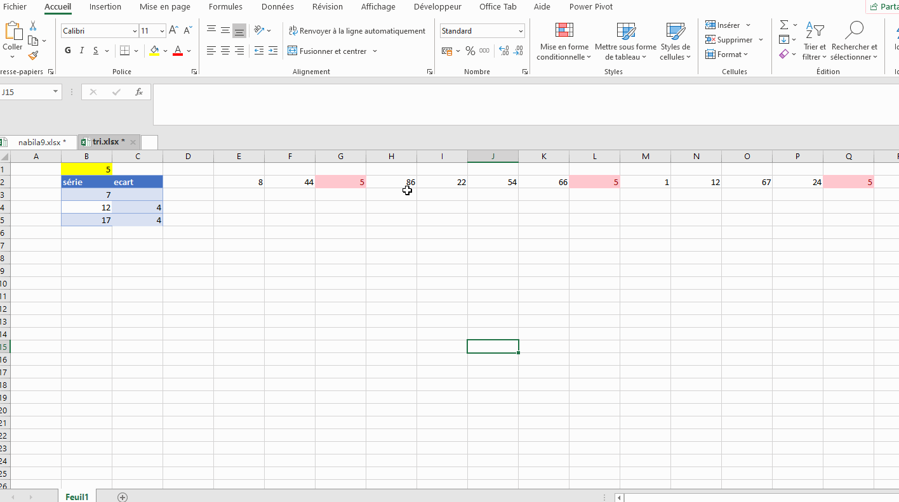Click Renvoyer à la ligne automatiquement

[x=357, y=31]
